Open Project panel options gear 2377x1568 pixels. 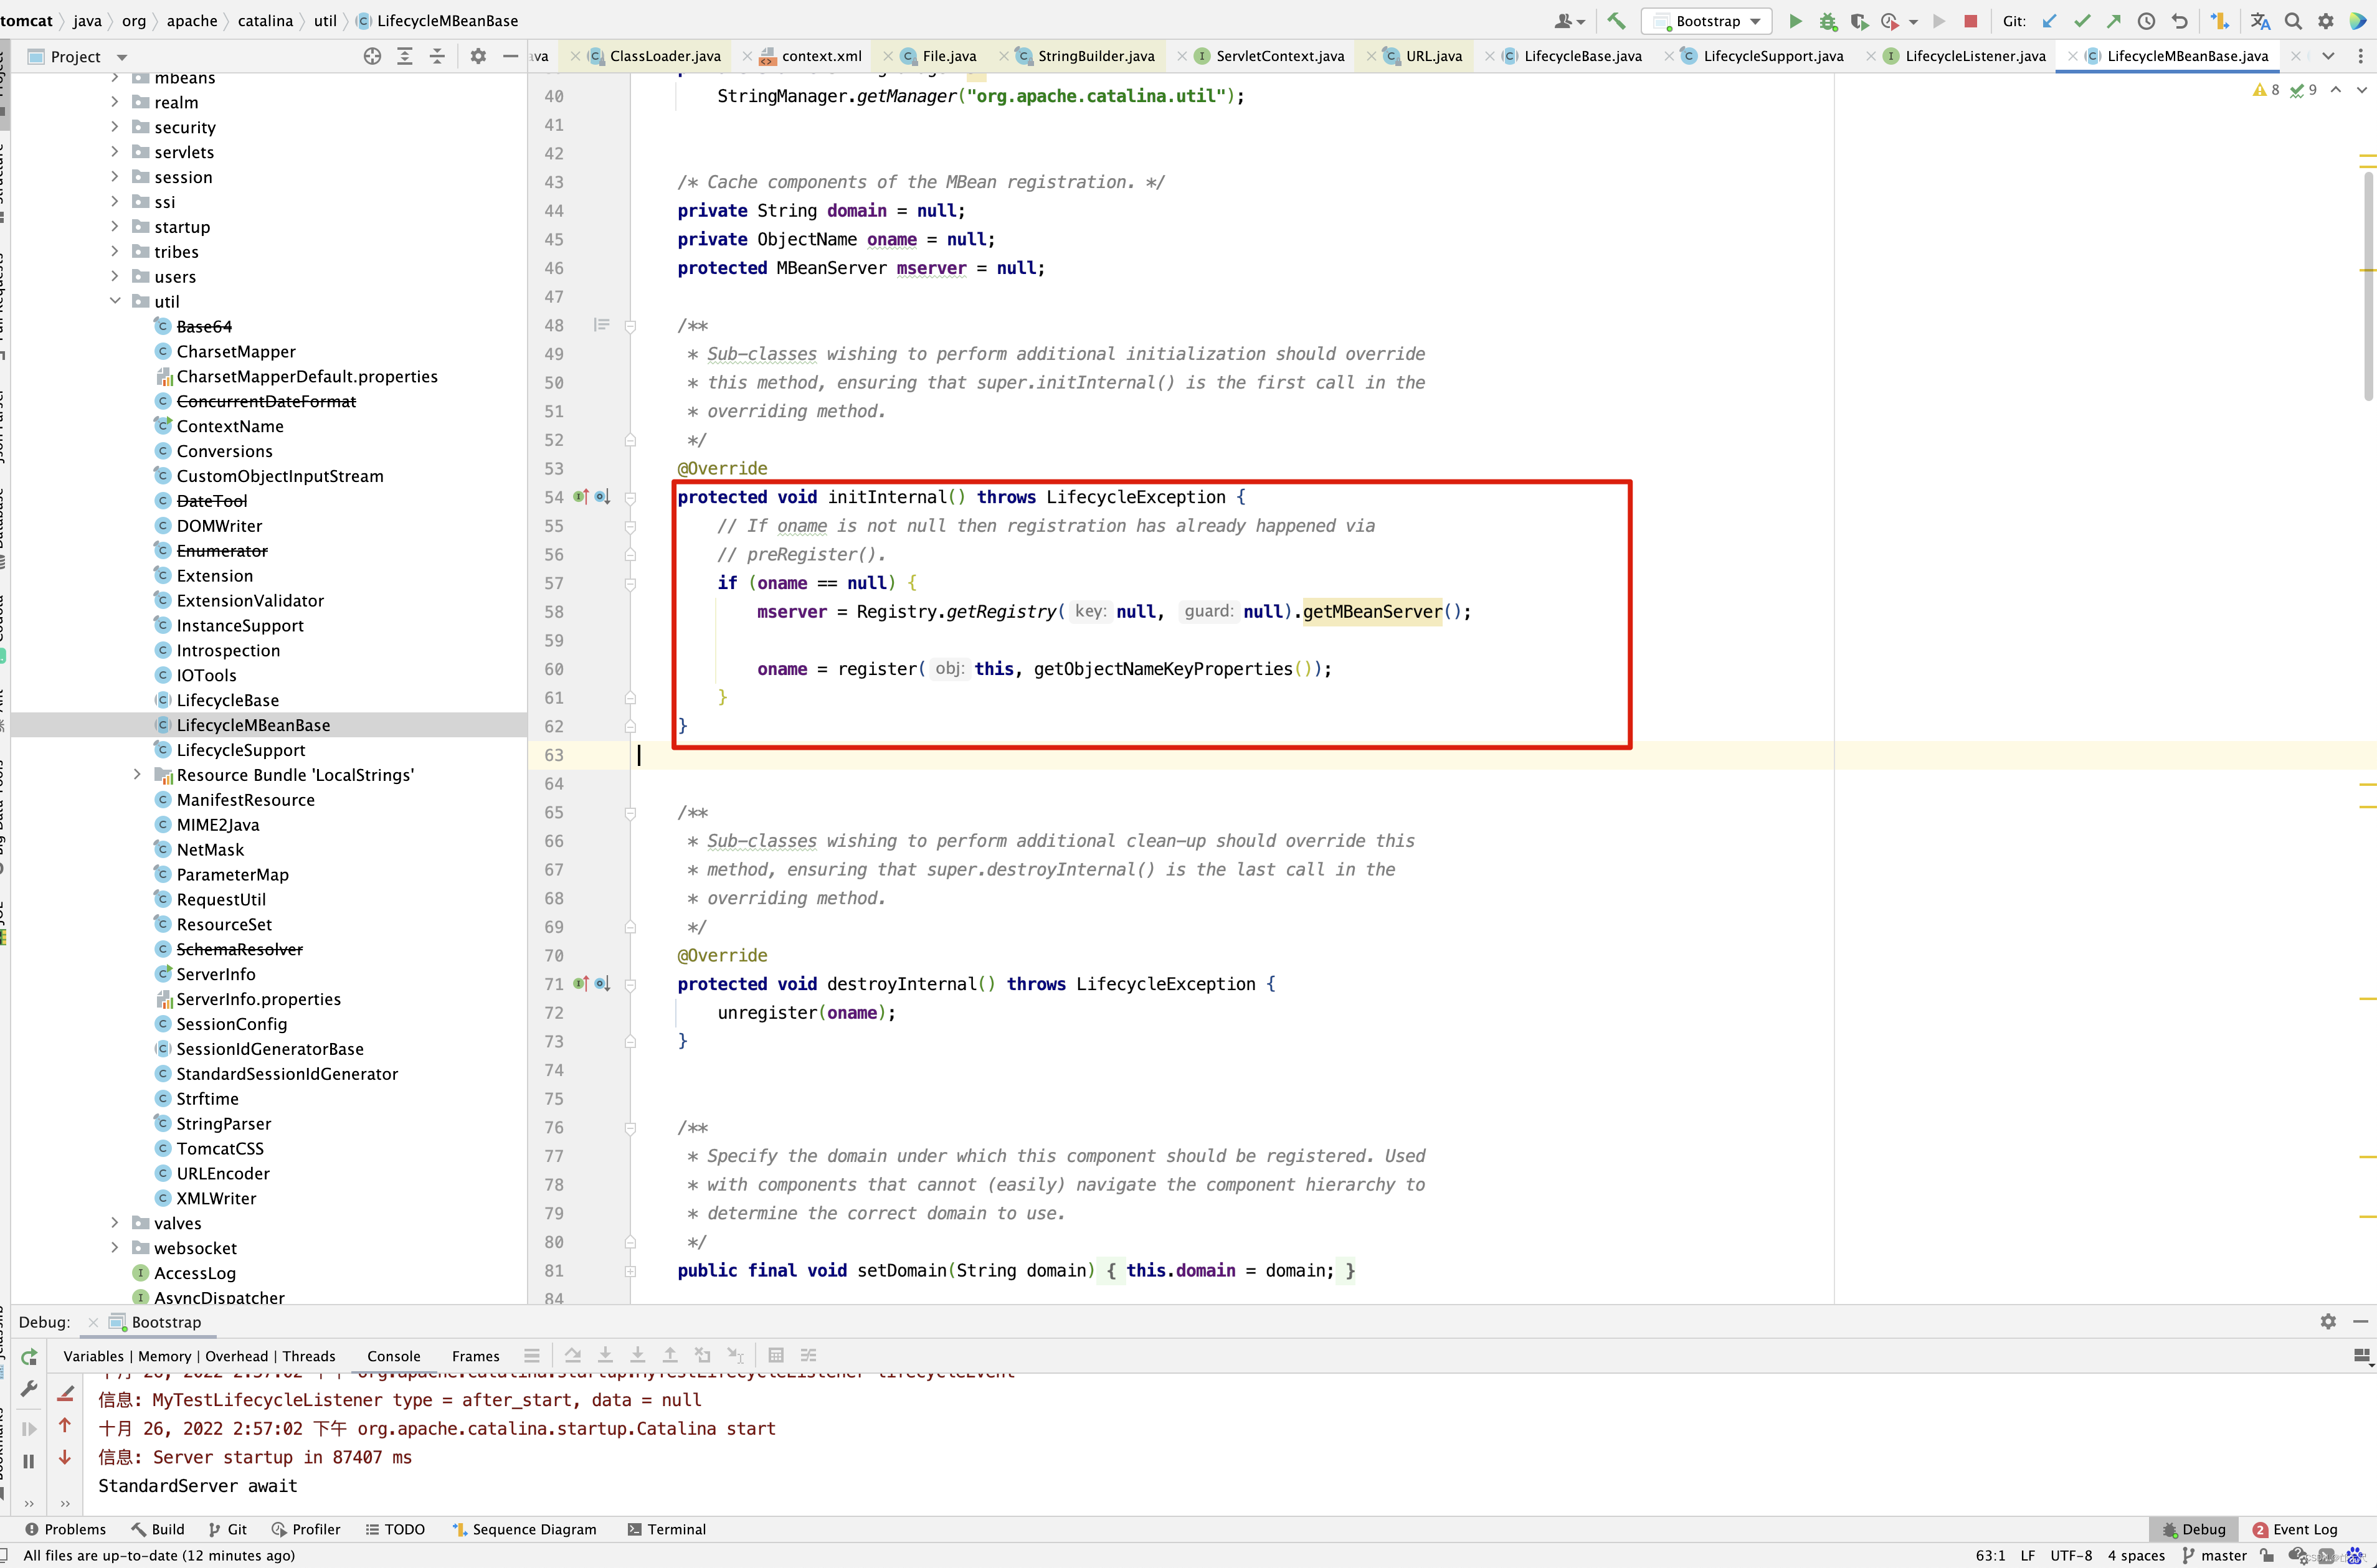point(478,56)
